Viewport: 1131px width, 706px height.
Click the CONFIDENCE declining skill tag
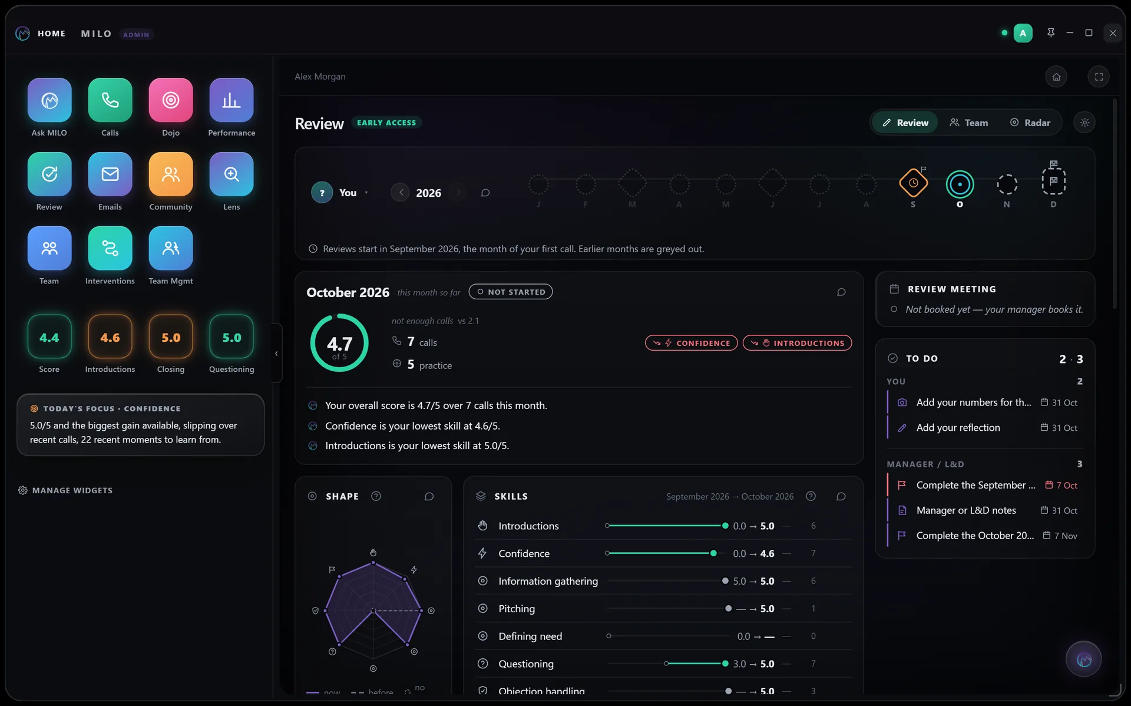(691, 343)
